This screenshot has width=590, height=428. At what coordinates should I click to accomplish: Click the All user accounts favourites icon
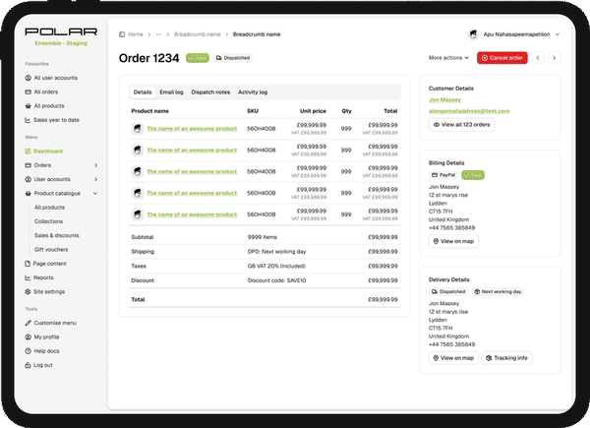coord(28,78)
